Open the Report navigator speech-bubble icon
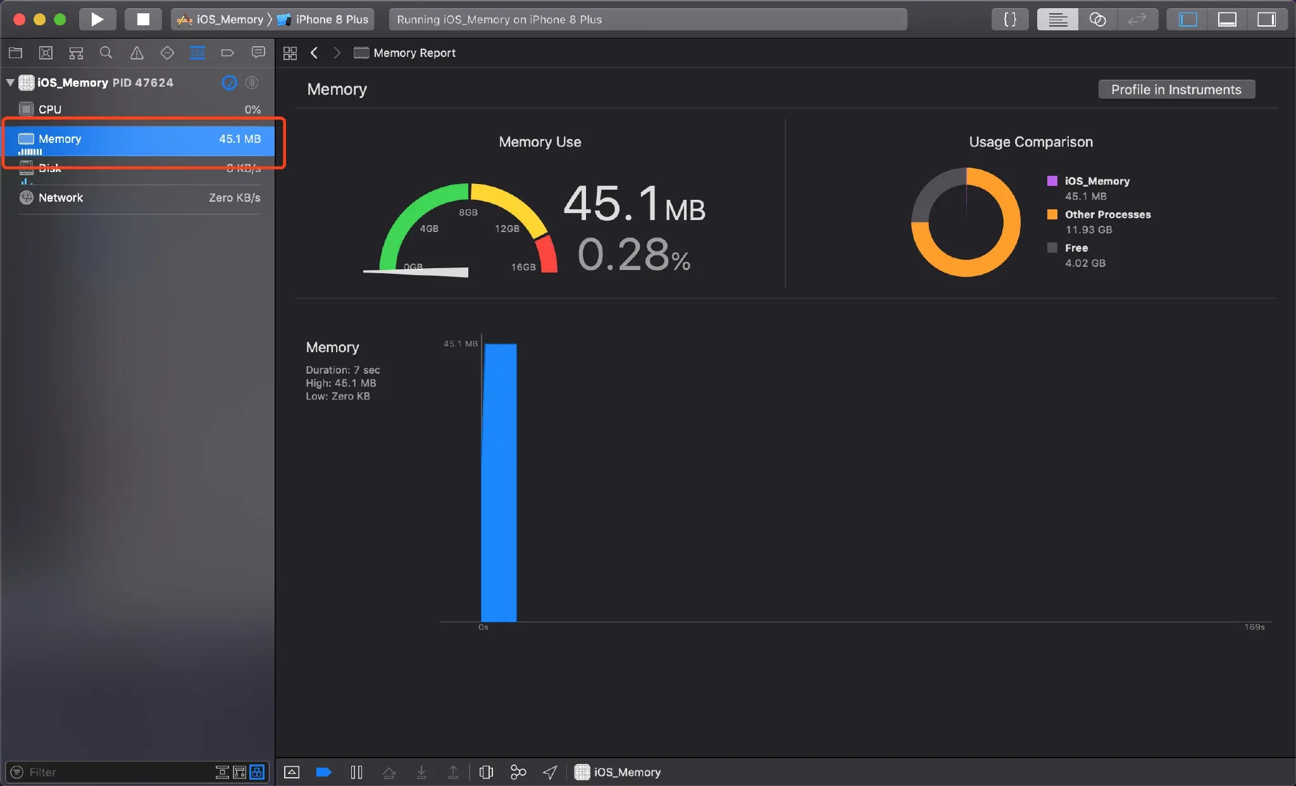Viewport: 1296px width, 786px height. tap(258, 53)
